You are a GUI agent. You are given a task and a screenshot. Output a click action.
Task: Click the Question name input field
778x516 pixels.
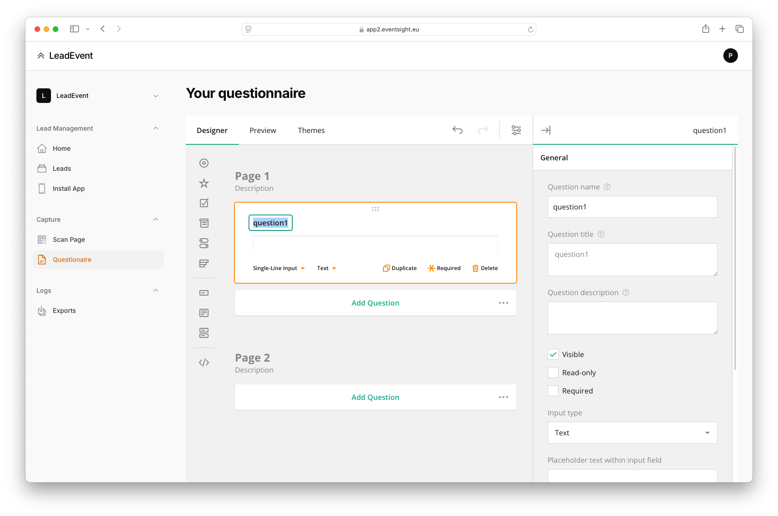click(632, 207)
